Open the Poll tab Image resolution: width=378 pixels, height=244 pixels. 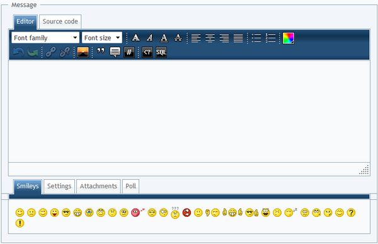point(130,186)
